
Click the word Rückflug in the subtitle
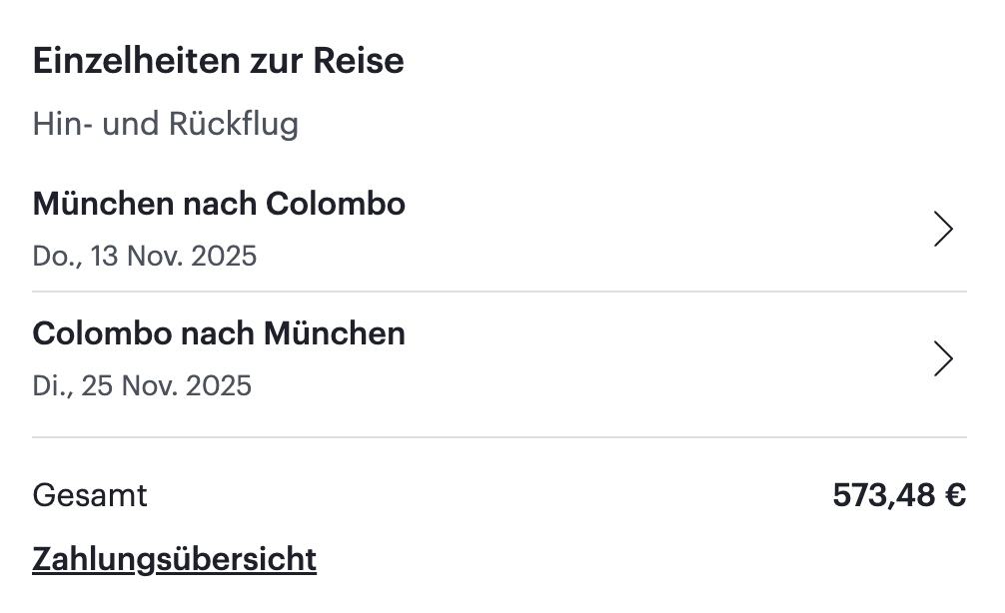click(x=234, y=125)
